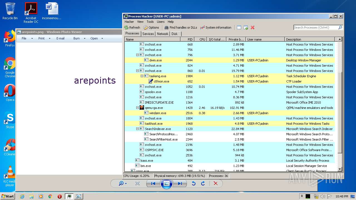Screen dimensions: 356x200
Task: Click Find handles or DLLs
Action: coord(181,27)
